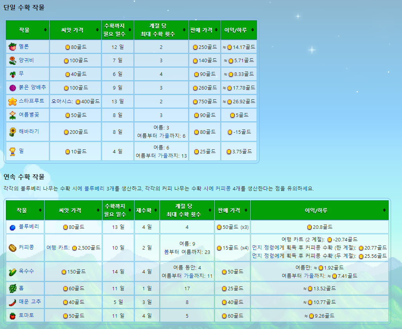Open the 봄 season link
Viewport: 402px width, 329px height.
[167, 252]
